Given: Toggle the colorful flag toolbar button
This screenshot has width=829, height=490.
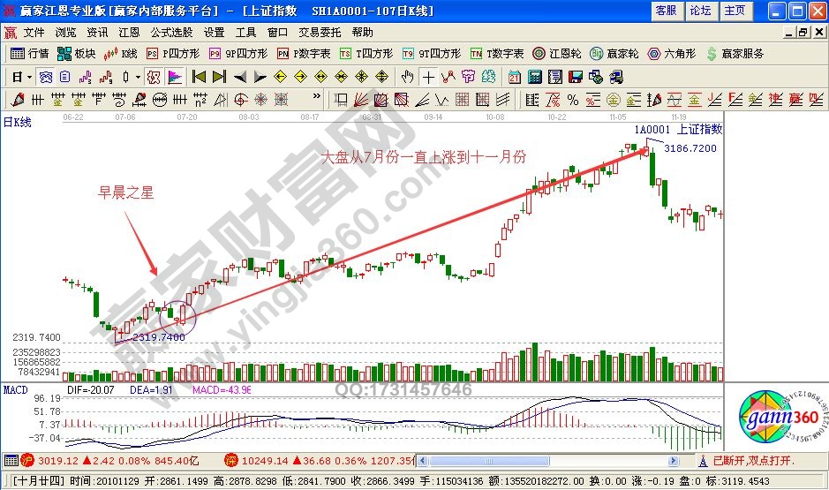Looking at the screenshot, I should coord(174,77).
